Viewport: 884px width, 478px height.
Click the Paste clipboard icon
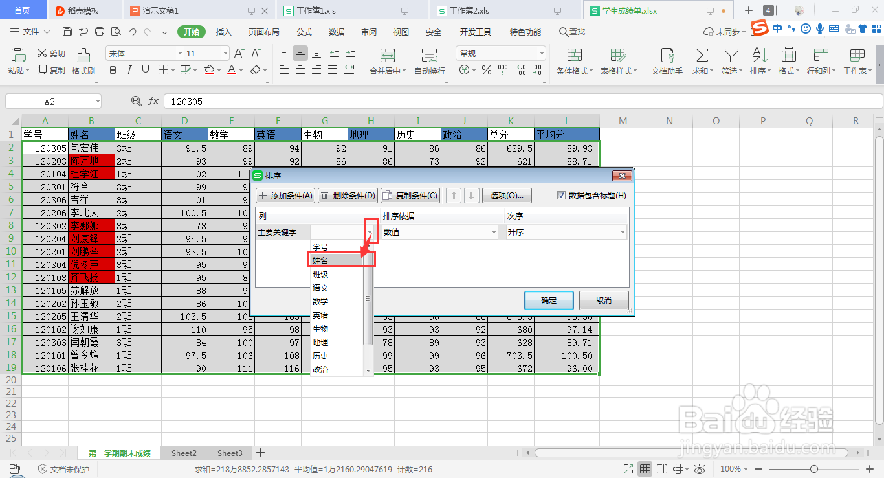point(19,54)
